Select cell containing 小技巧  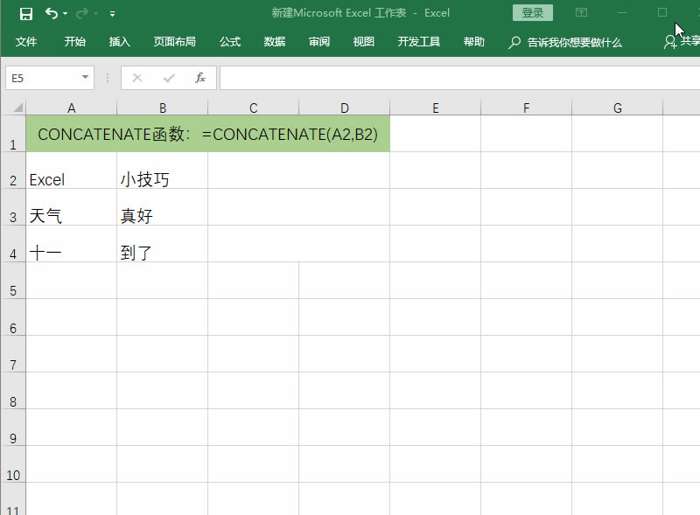[163, 171]
